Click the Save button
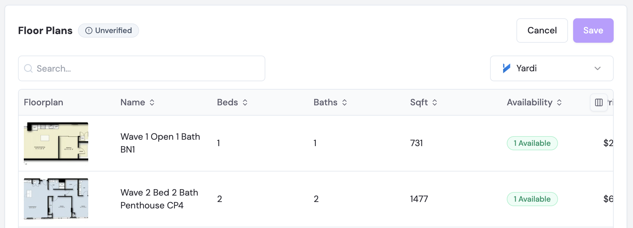The width and height of the screenshot is (633, 228). (593, 31)
